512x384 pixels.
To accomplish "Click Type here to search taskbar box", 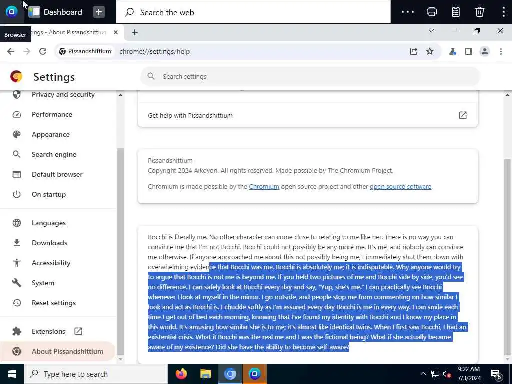I will coord(96,374).
